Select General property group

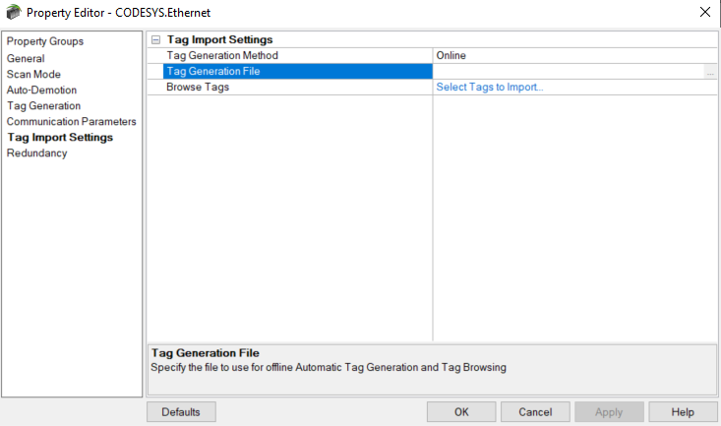click(26, 58)
